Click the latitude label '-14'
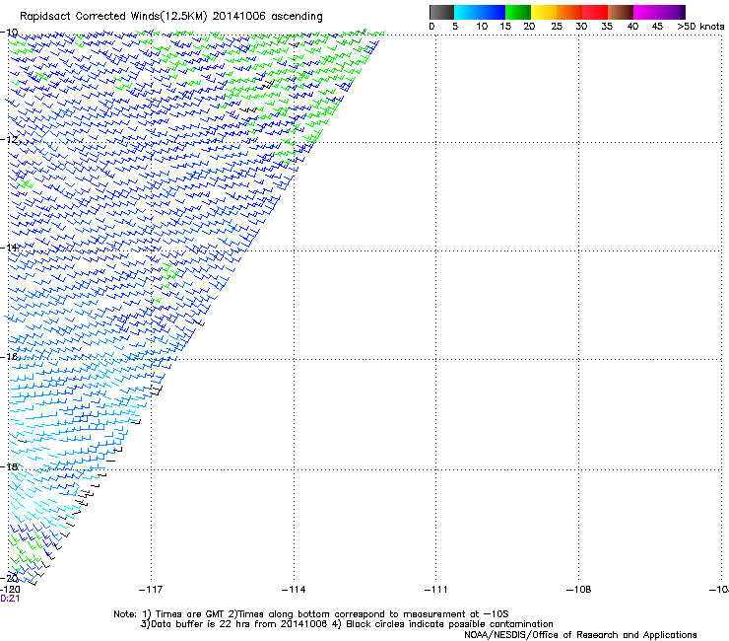 pos(9,248)
